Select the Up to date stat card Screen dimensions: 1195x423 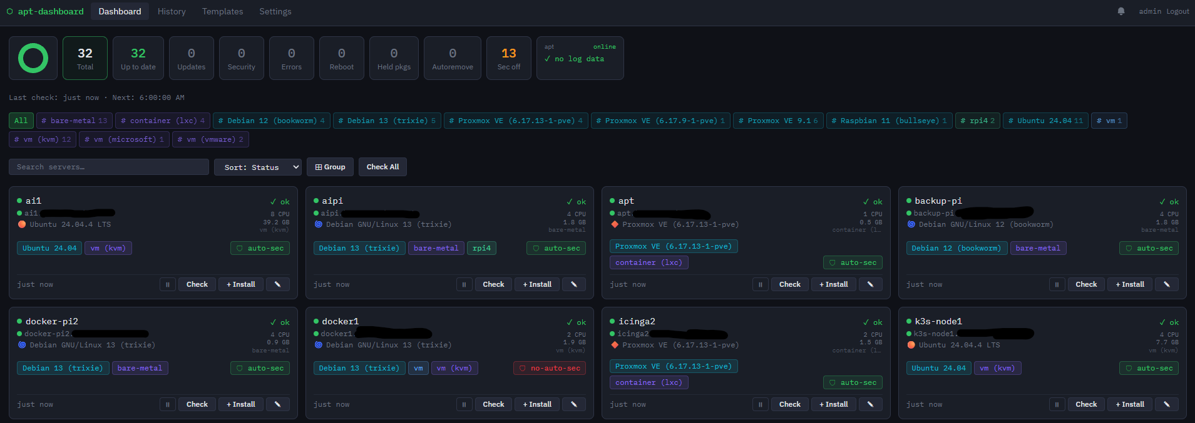(x=138, y=58)
